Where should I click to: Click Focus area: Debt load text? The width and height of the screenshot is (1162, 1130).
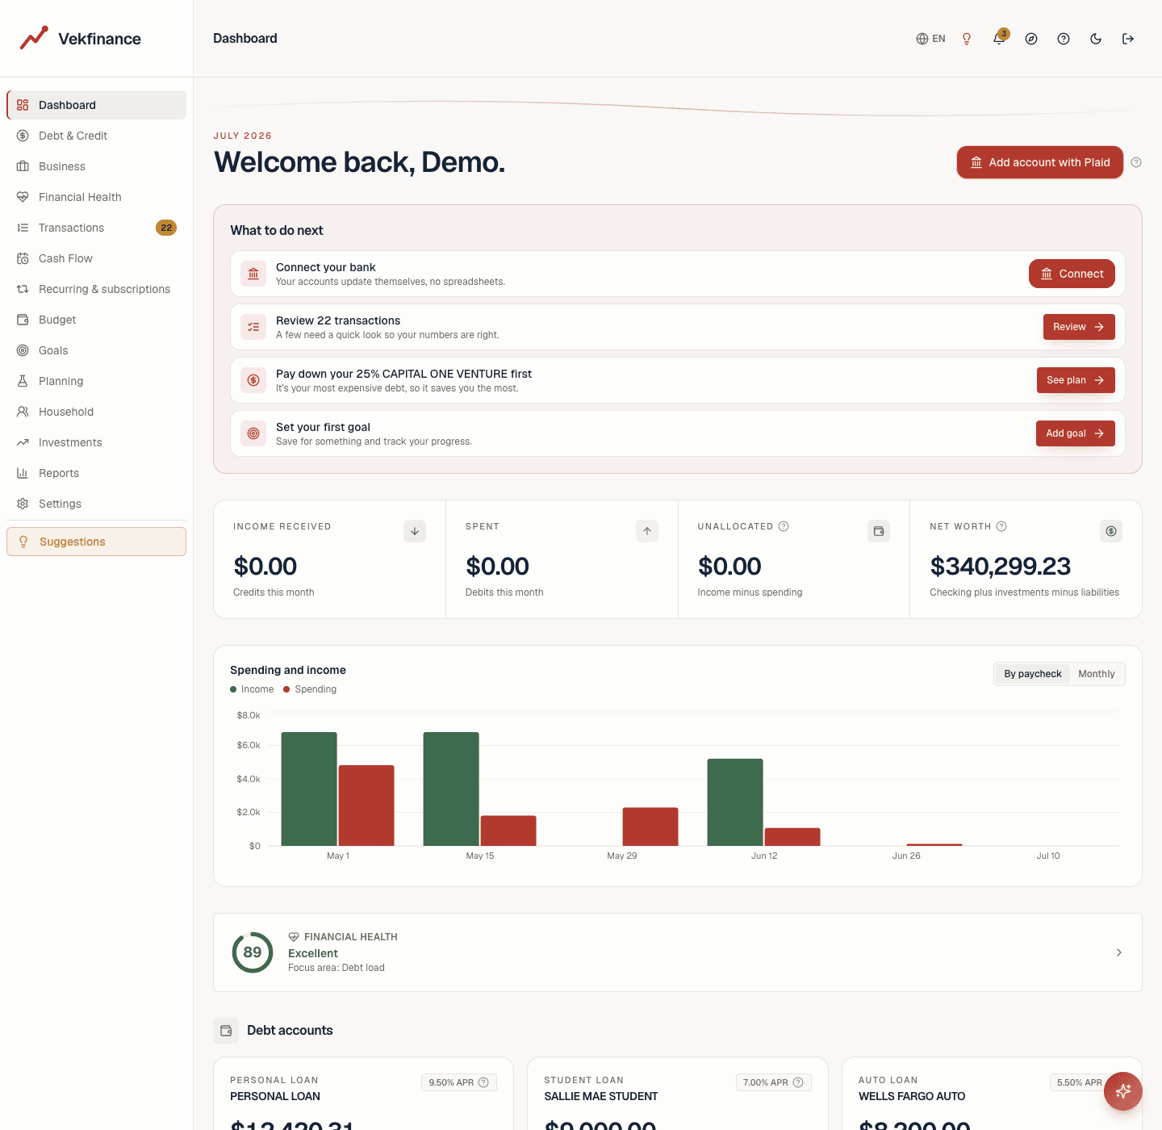click(336, 968)
